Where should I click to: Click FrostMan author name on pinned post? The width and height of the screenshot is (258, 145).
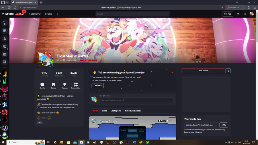point(104,121)
